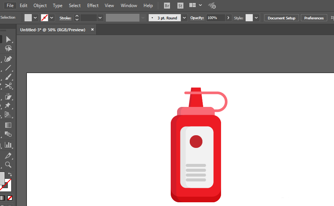Image resolution: width=334 pixels, height=206 pixels.
Task: Select the Direct Selection arrow tool
Action: pos(8,39)
